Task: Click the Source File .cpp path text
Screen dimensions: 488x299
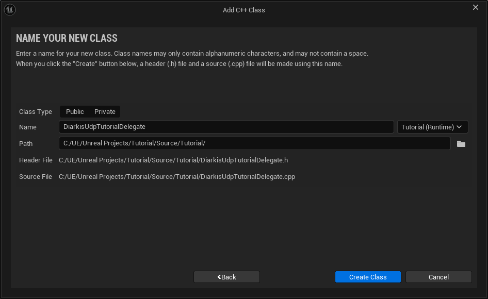Action: click(x=177, y=177)
